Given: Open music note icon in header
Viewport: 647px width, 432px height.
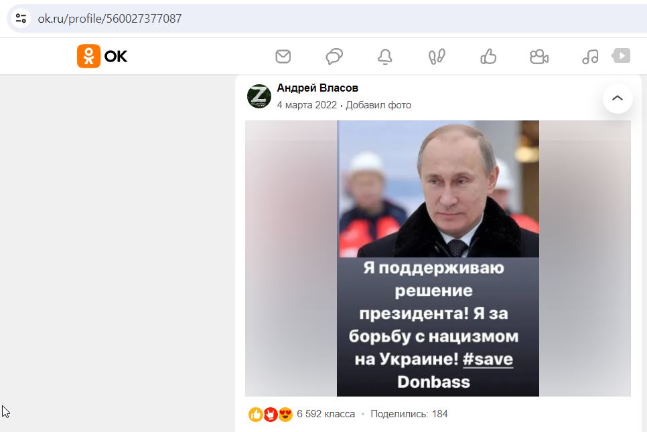Looking at the screenshot, I should pos(590,56).
